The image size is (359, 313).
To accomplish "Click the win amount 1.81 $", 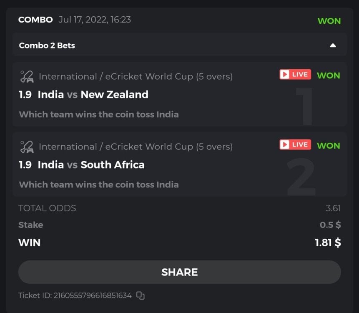I will tap(328, 242).
